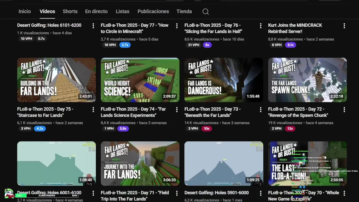This screenshot has width=359, height=202.
Task: Click the 19 VPH badge
Action: point(110,45)
